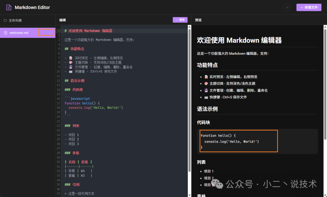Click the preview code block with hello()
Viewport: 327px width, 197px height.
(x=257, y=141)
